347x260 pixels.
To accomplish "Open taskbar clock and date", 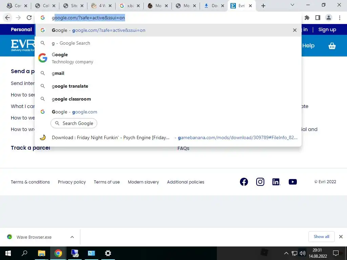I will click(318, 253).
